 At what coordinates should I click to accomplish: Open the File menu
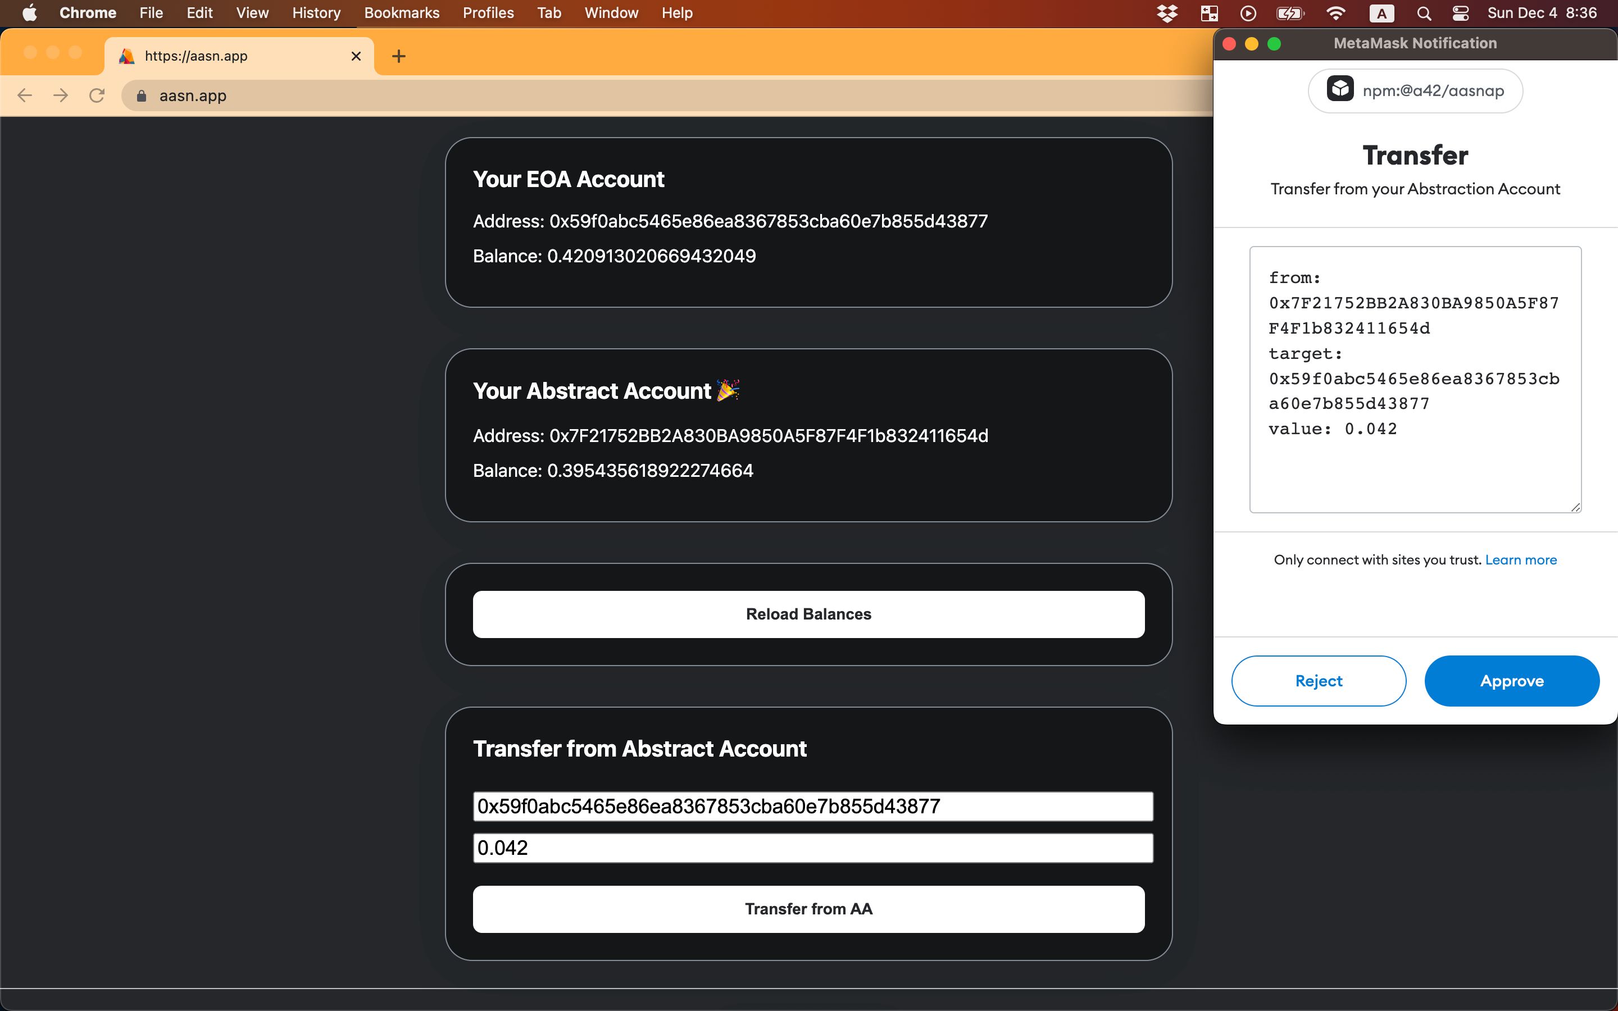click(151, 13)
